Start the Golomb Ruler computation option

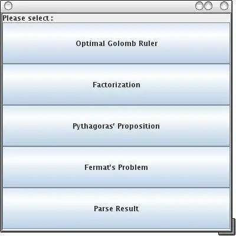116,43
